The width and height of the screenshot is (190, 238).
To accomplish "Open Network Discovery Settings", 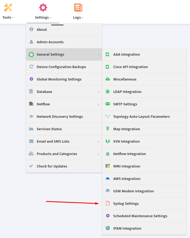I will pyautogui.click(x=64, y=117).
